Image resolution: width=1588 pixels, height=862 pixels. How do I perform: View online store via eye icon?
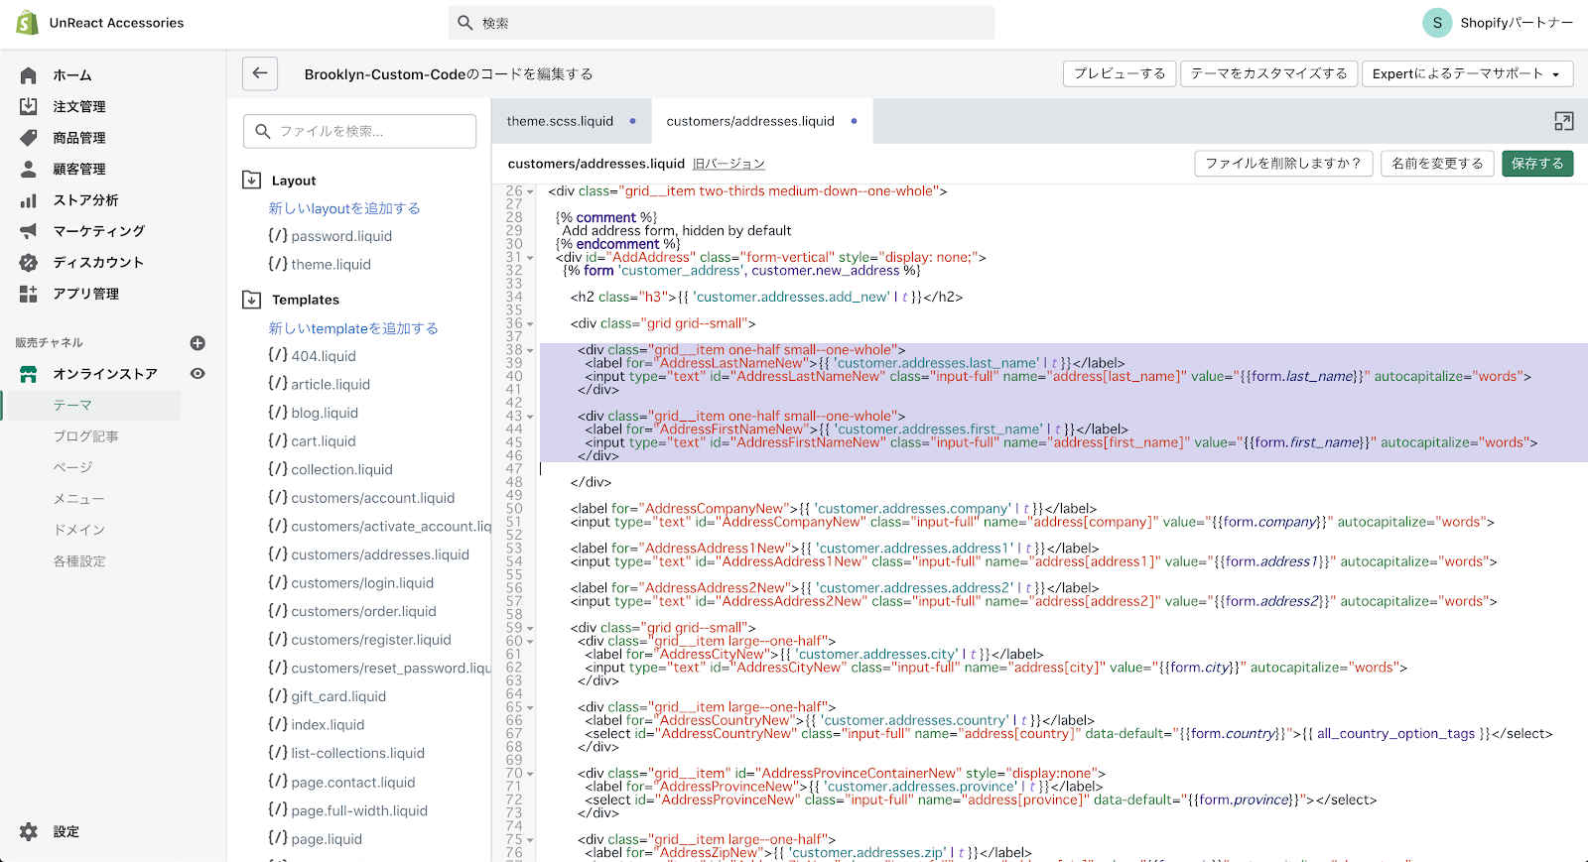198,374
